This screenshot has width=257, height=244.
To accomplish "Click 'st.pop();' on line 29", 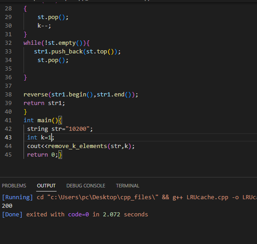I will (53, 17).
